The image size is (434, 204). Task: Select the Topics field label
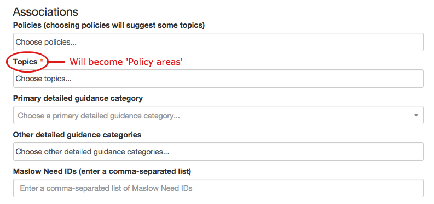coord(25,62)
